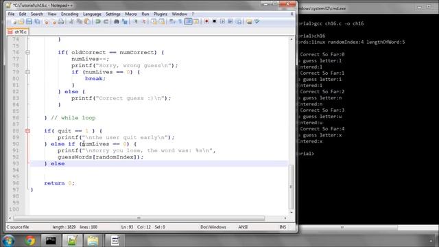The width and height of the screenshot is (439, 247).
Task: Open the ? help menu
Action: (193, 14)
